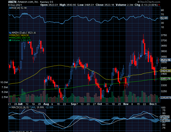Click the Dec label on date axis
This screenshot has height=132, width=171.
click(152, 104)
